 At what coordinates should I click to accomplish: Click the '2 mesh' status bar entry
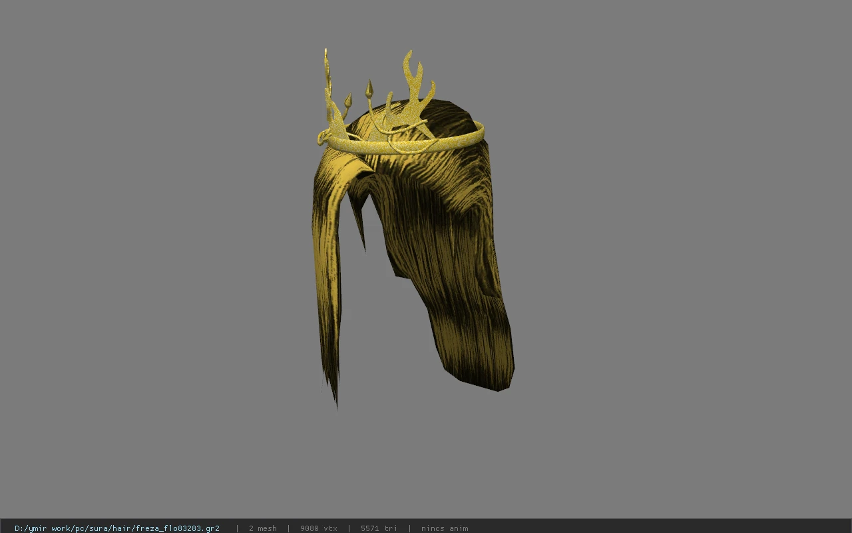click(263, 528)
